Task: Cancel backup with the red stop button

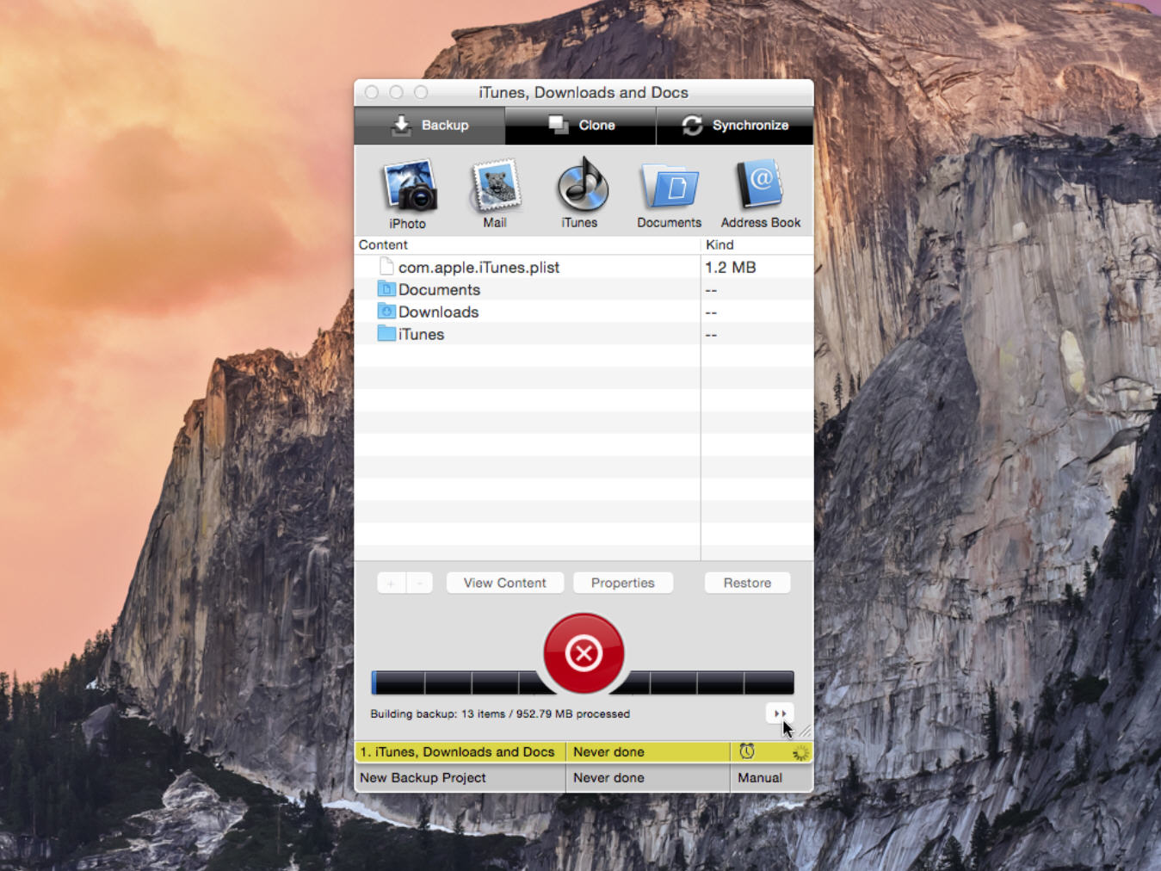Action: [584, 653]
